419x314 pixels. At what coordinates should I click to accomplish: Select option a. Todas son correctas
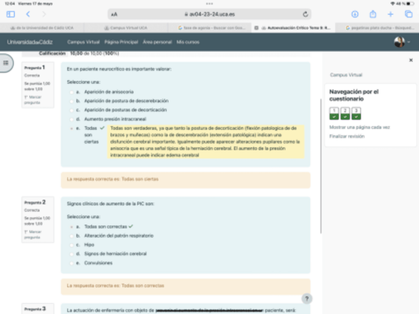click(x=71, y=227)
